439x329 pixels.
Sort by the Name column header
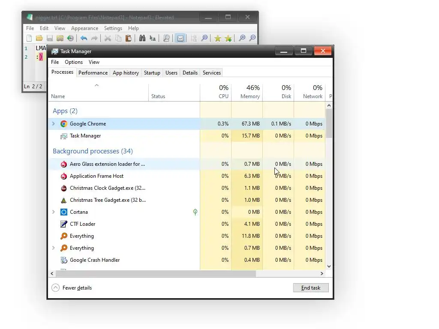[x=98, y=92]
